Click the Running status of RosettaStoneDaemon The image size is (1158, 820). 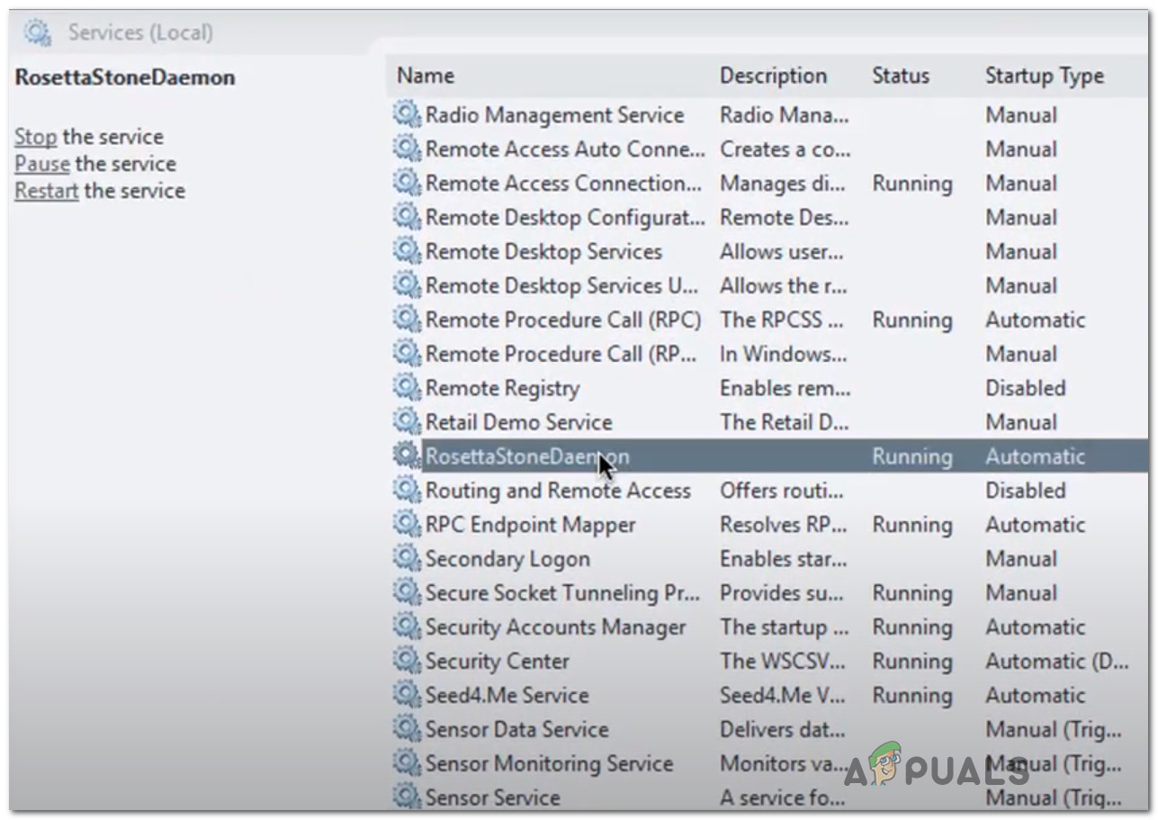[911, 457]
